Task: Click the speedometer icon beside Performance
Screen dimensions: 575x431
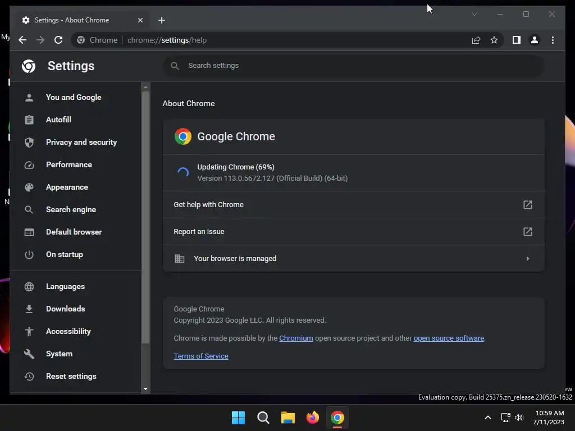Action: pyautogui.click(x=29, y=165)
